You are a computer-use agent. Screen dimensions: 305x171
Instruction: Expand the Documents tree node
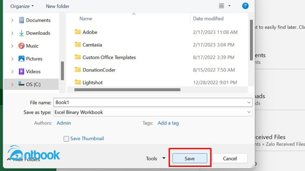tap(12, 20)
